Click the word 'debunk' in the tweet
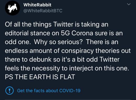 tap(40, 59)
